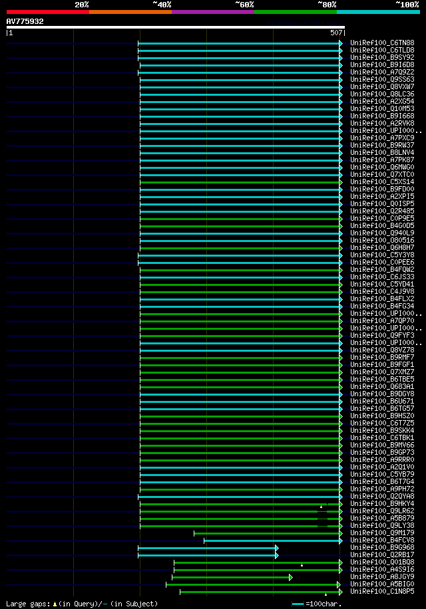Select the UniRef100_C5XS14 label

tap(382, 182)
